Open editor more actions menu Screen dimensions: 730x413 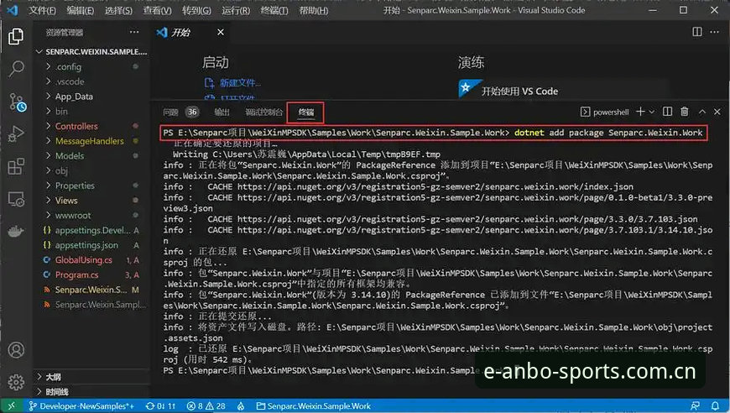715,32
